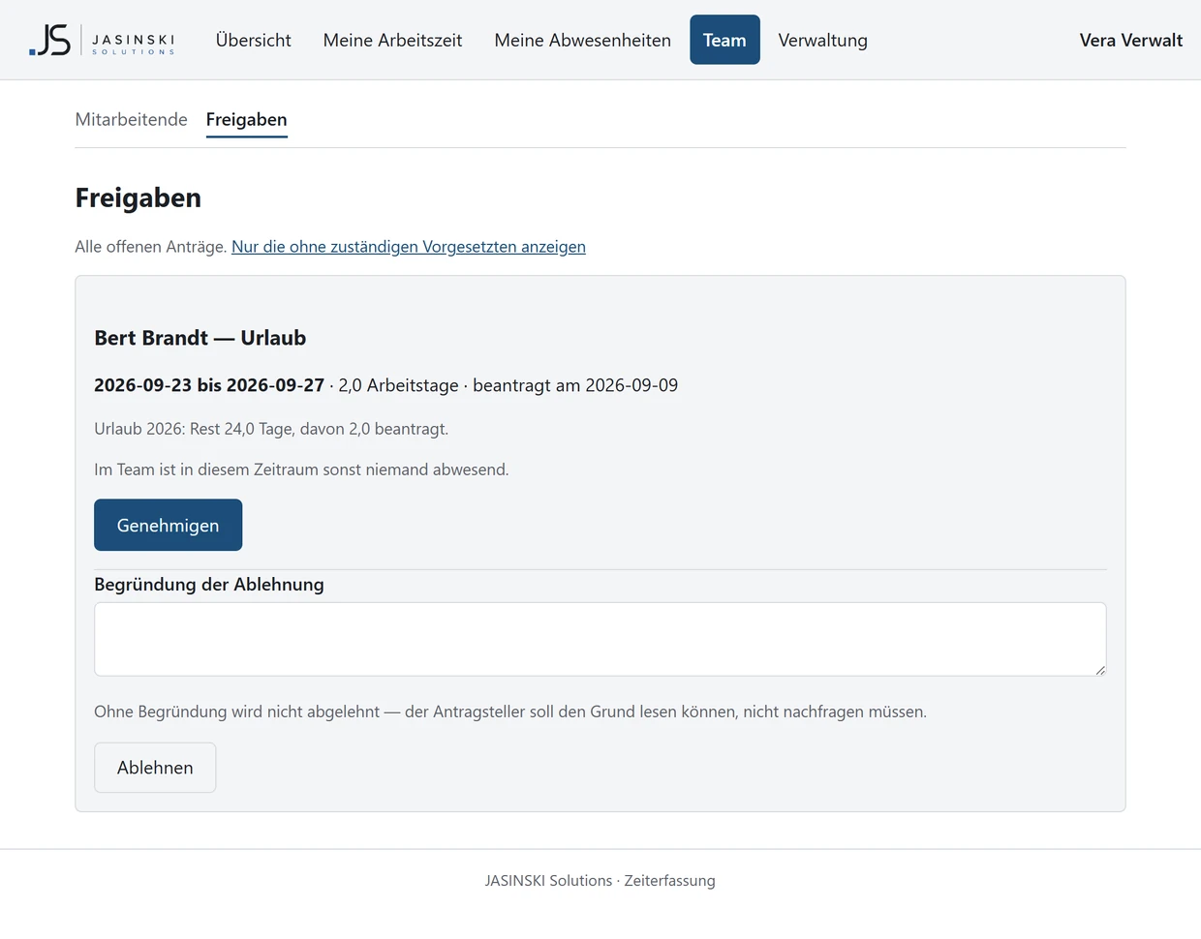Open Meine Abwesenheiten page
The width and height of the screenshot is (1201, 939).
coord(582,40)
